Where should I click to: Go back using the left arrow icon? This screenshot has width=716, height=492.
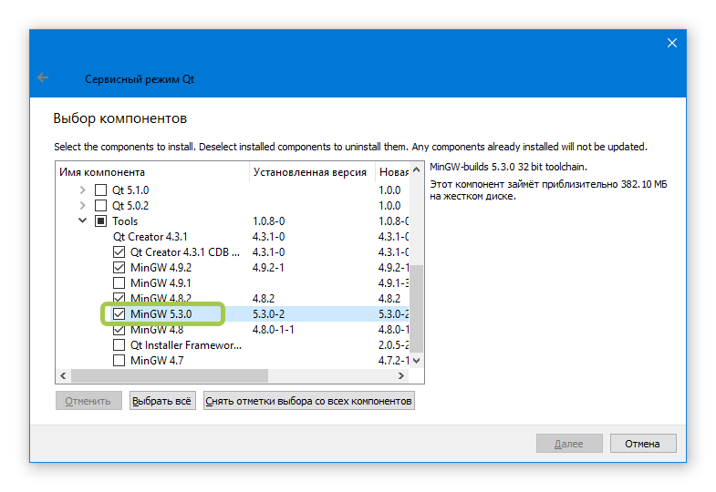43,78
